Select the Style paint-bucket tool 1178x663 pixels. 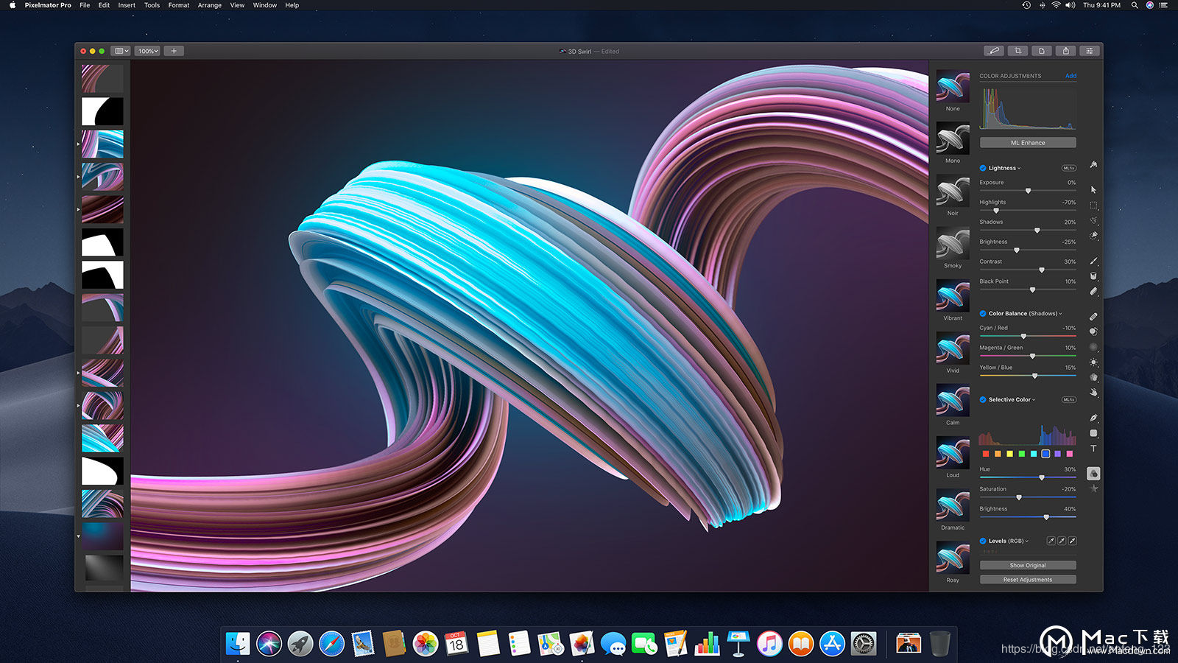tap(1093, 164)
